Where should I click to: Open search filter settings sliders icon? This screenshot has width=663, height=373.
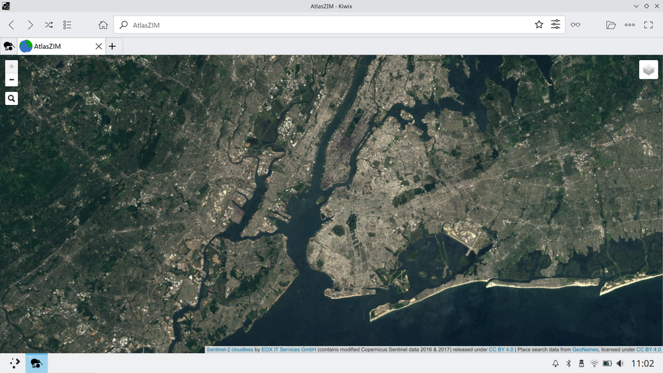(555, 24)
